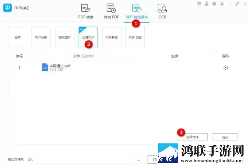Select the 中国通史.pdf file row

pos(124,68)
